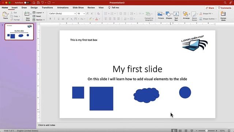234x132 pixels.
Task: Click the search magnifier in title bar
Action: tap(225, 3)
